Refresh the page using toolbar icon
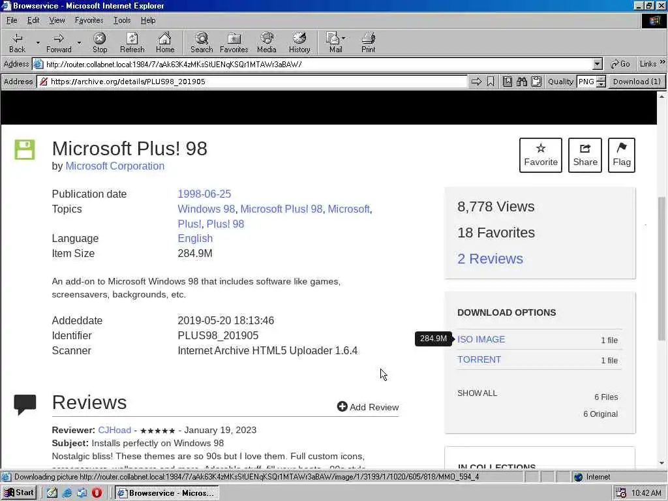This screenshot has width=668, height=501. point(132,42)
